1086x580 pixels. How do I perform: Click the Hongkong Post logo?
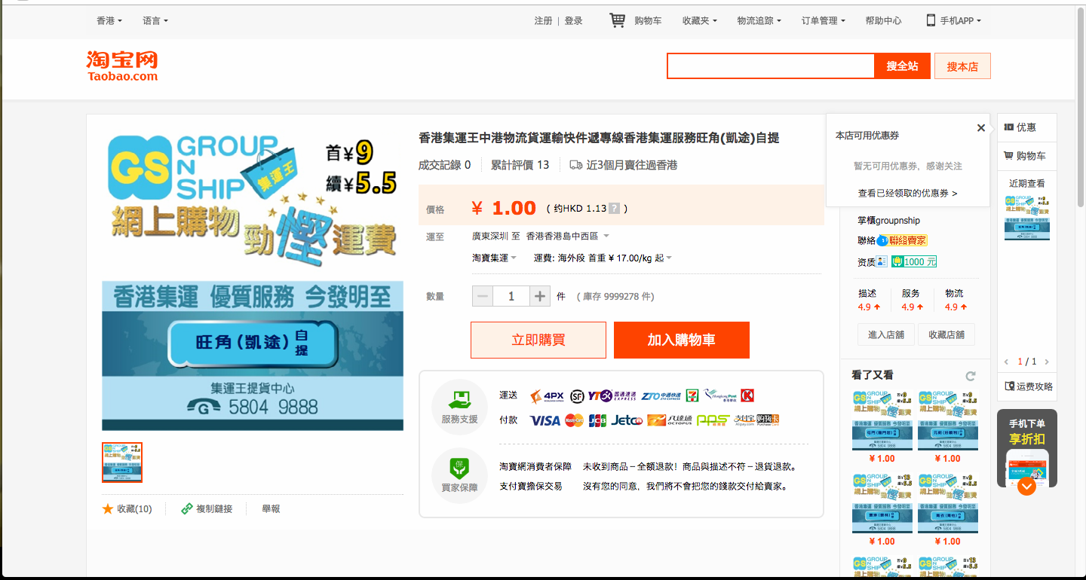pos(720,395)
